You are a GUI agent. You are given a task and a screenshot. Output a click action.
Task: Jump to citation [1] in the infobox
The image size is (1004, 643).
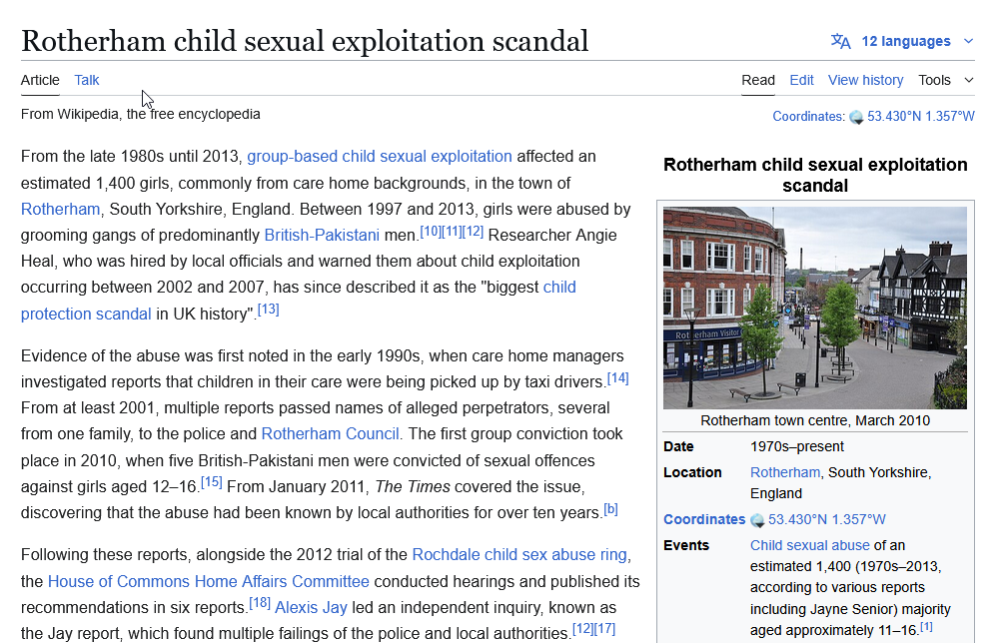(x=926, y=626)
